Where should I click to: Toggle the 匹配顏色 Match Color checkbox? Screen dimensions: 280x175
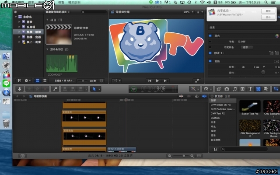210,47
